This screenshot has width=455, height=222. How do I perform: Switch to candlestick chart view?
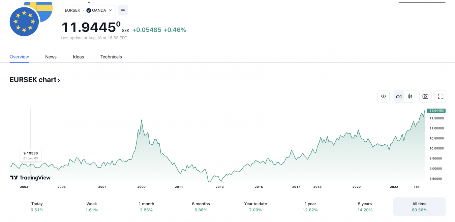[x=410, y=96]
